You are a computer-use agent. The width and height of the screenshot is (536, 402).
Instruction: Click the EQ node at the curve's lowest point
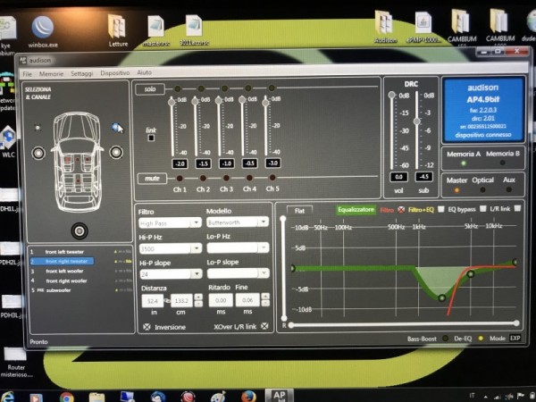[x=441, y=298]
